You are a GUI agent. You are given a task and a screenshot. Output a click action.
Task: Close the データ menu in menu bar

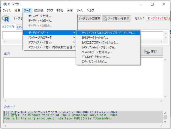pos(27,11)
